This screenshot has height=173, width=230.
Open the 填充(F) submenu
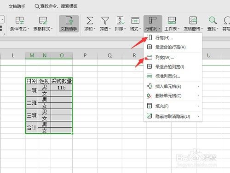pos(173,106)
